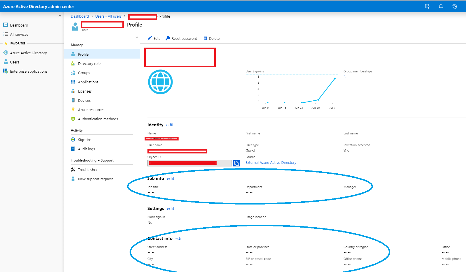Click the User Sign-ins chart
Screen dimensions: 466x272
pos(292,92)
